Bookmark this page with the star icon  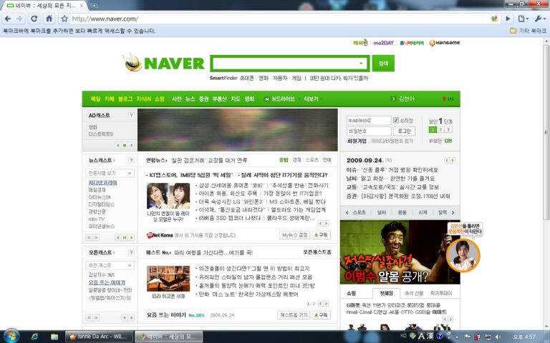64,19
